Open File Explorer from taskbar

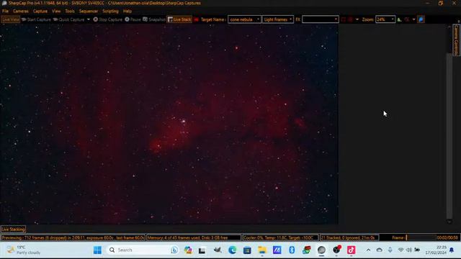pos(262,250)
